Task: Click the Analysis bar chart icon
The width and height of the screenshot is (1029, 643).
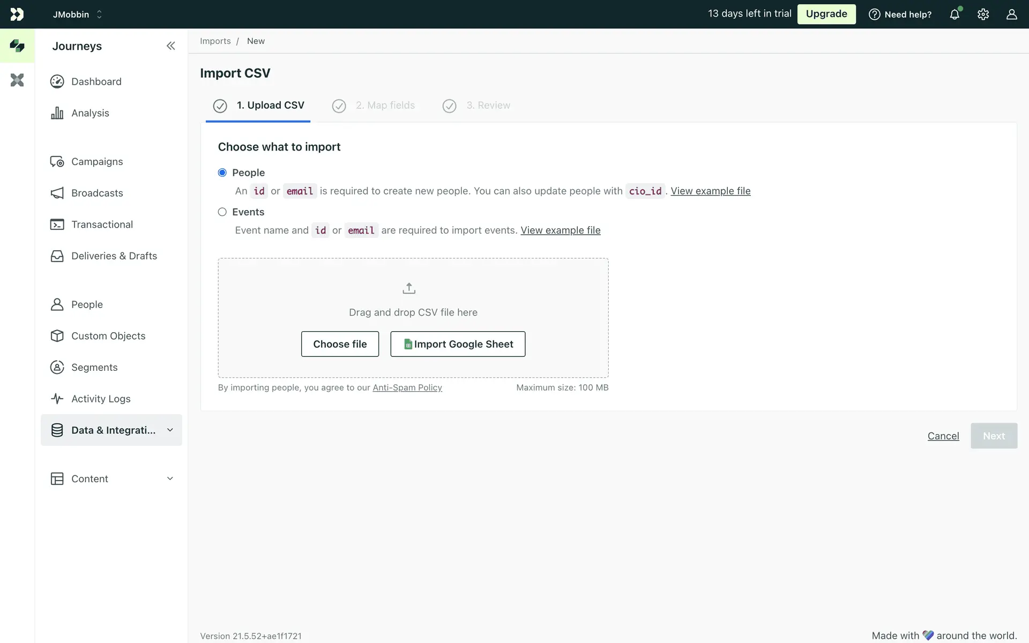Action: click(57, 113)
